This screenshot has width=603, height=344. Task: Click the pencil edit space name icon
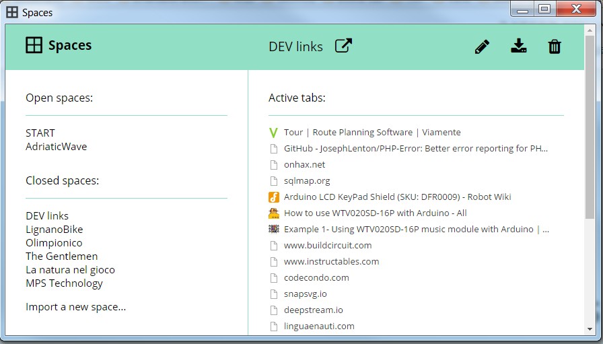482,46
